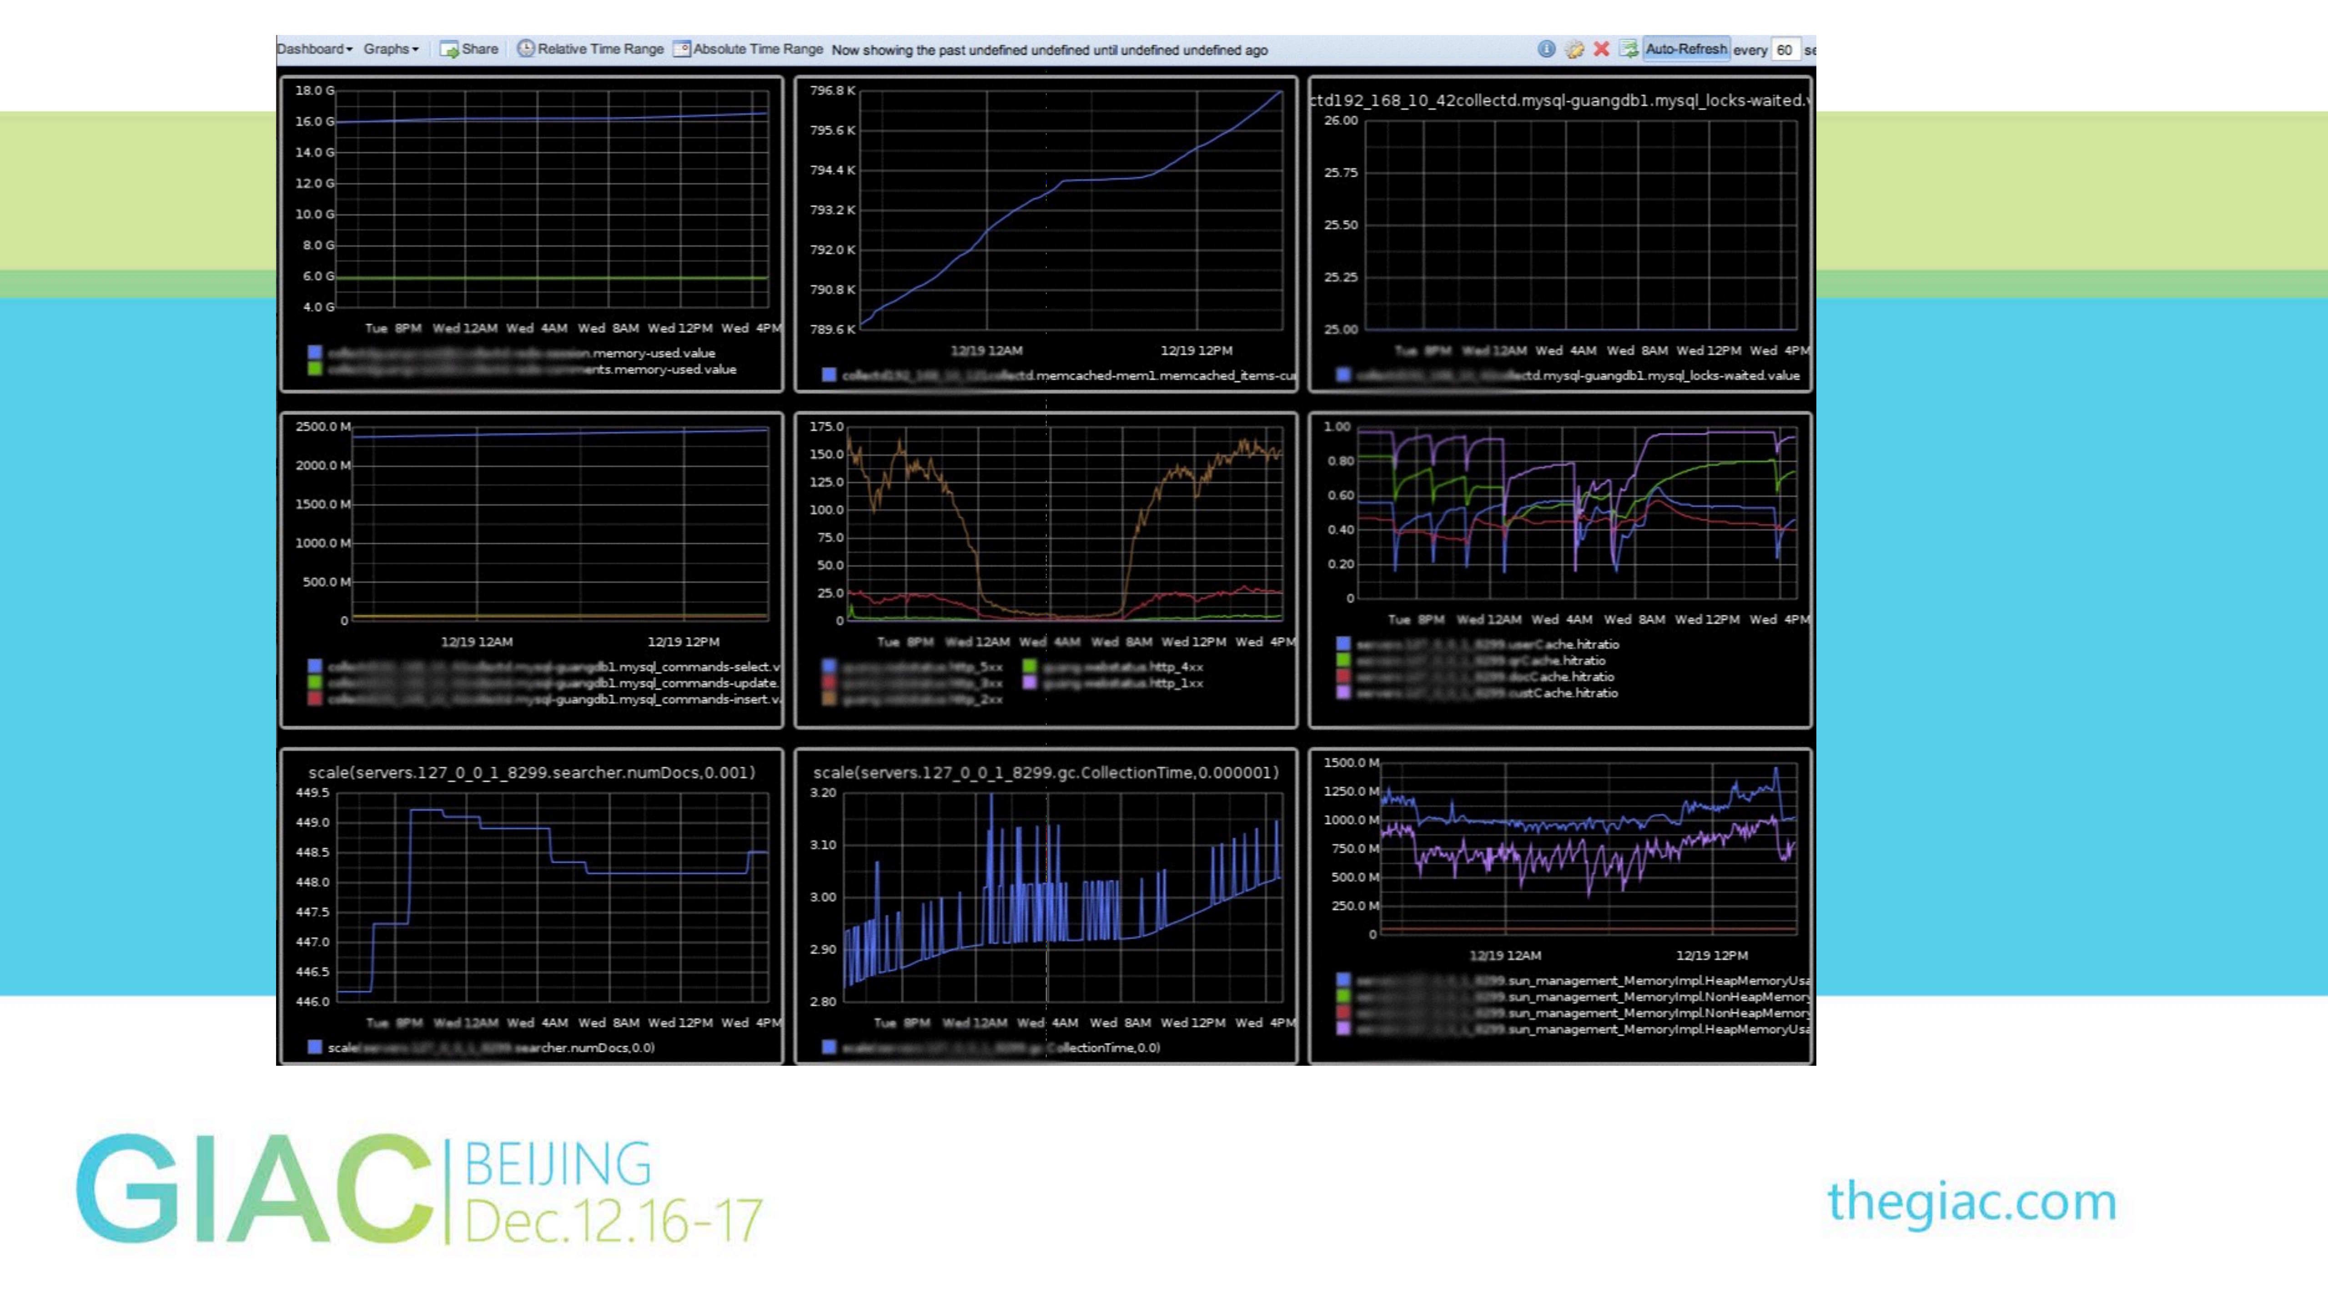
Task: Open the Graphs dropdown menu
Action: click(390, 49)
